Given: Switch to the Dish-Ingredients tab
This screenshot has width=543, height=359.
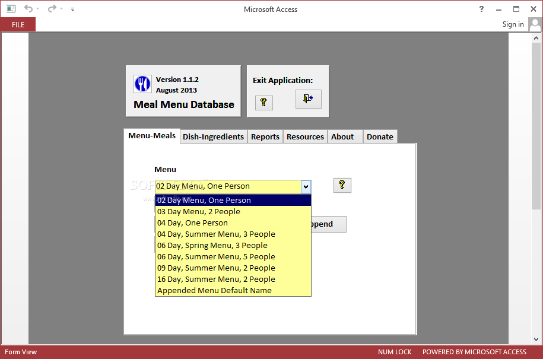Looking at the screenshot, I should pyautogui.click(x=213, y=136).
